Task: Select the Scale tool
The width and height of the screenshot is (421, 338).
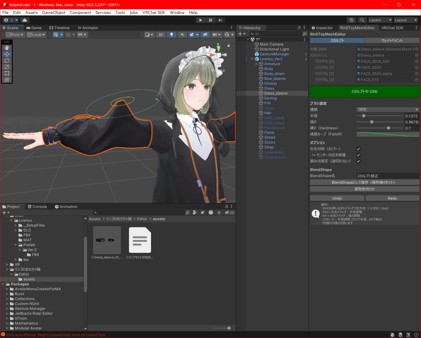Action: (x=6, y=67)
